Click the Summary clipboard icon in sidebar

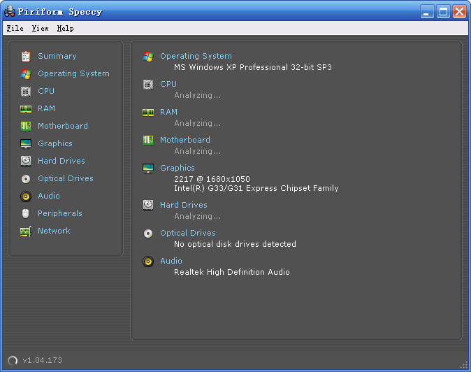click(26, 56)
